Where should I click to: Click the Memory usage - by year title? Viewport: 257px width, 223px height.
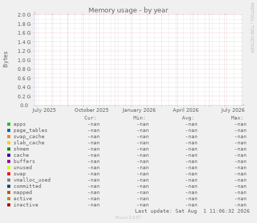(x=128, y=10)
